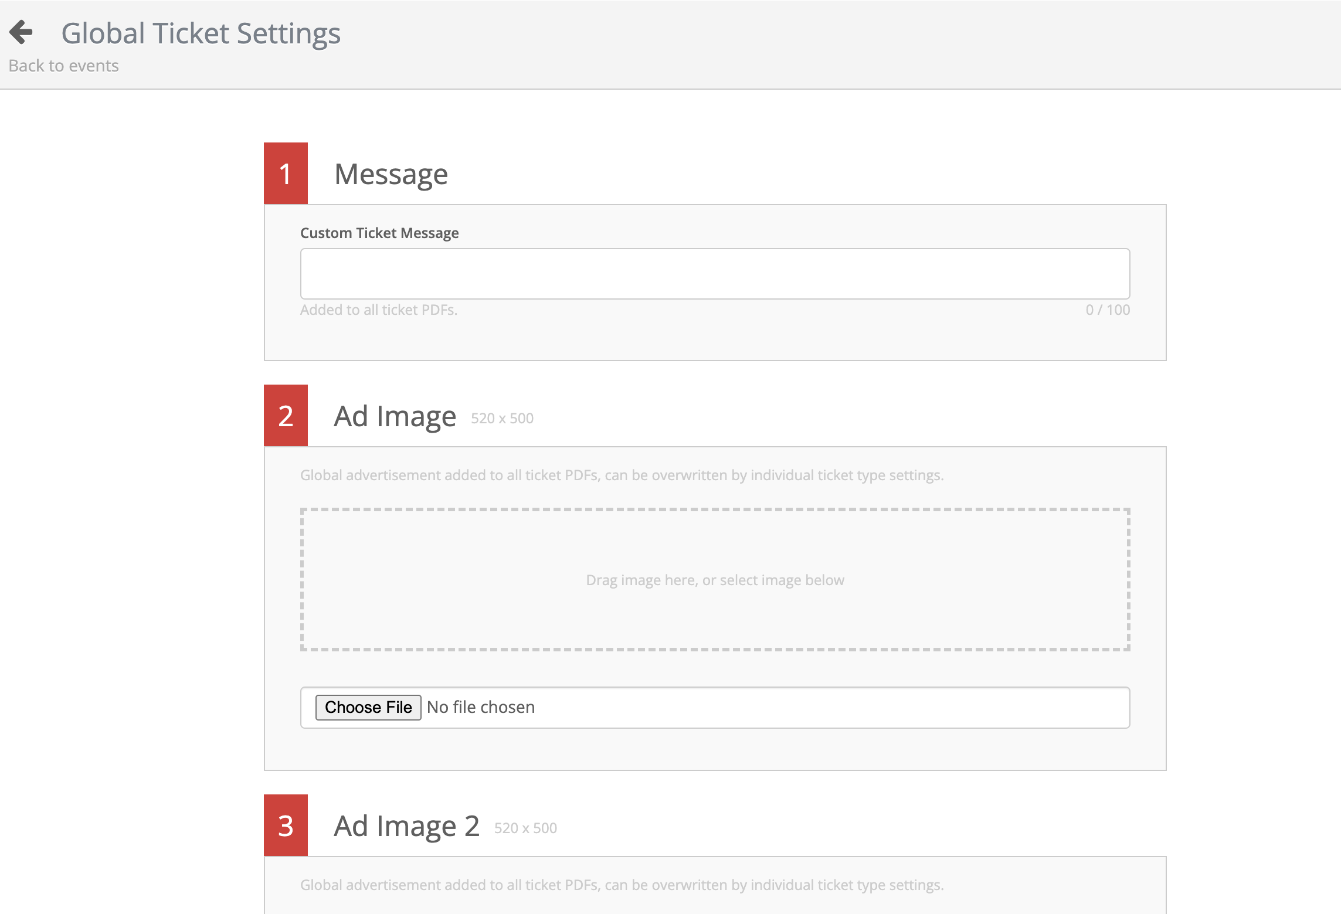Click the Custom Ticket Message label

click(x=379, y=233)
